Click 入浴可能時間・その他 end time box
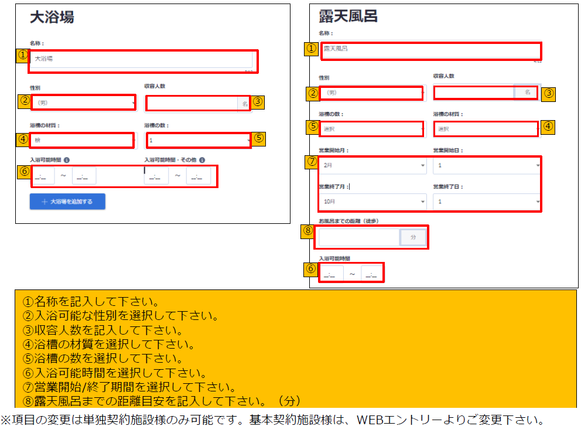581x426 pixels. (199, 176)
